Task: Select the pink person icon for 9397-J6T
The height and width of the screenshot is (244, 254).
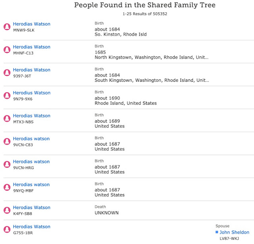Action: [x=7, y=73]
